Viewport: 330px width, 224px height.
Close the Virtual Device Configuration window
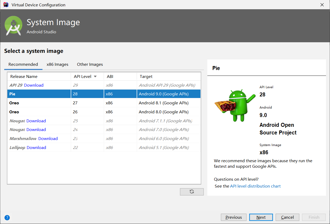322,5
